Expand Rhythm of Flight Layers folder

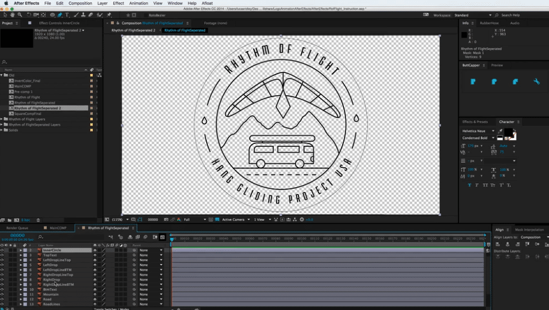2,119
